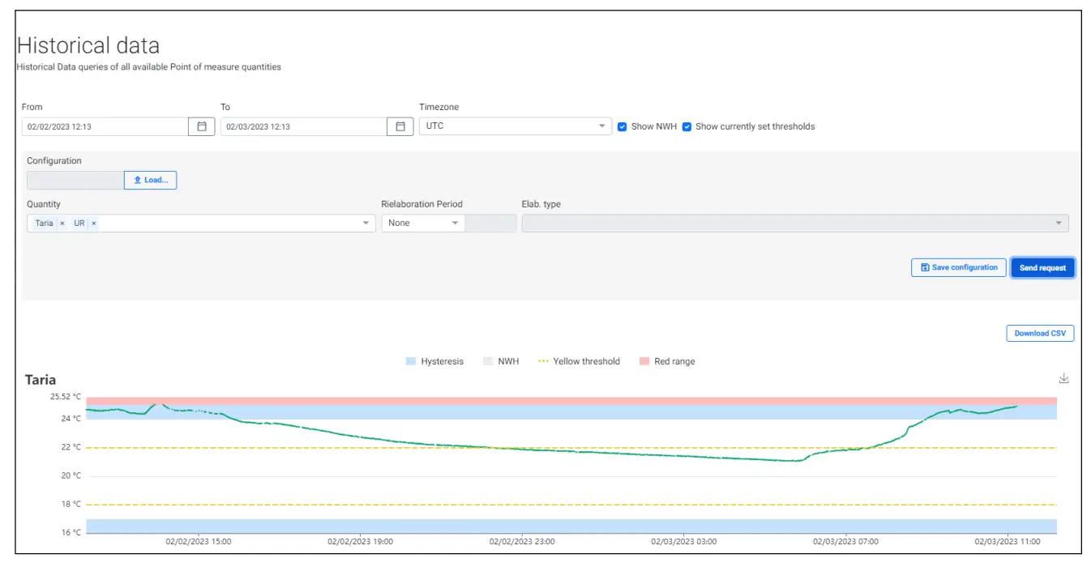Image resolution: width=1091 pixels, height=567 pixels.
Task: Expand the Rielaboration Period dropdown
Action: (455, 224)
